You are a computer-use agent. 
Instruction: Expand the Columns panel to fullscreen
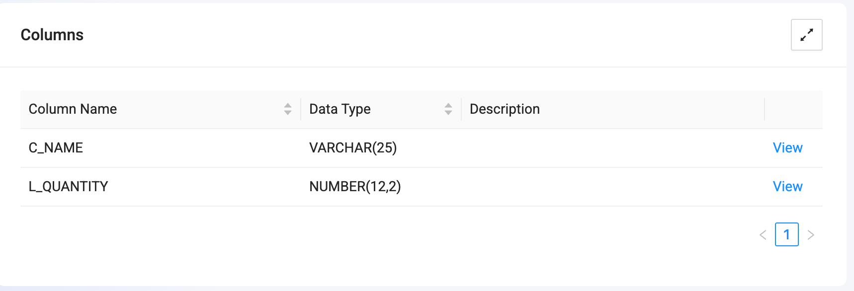click(x=806, y=35)
